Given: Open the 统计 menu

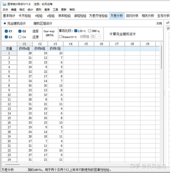Looking at the screenshot, I should pos(30,10).
